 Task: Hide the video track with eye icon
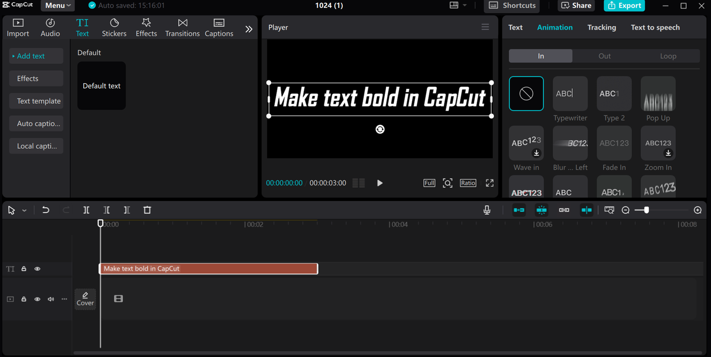coord(37,299)
